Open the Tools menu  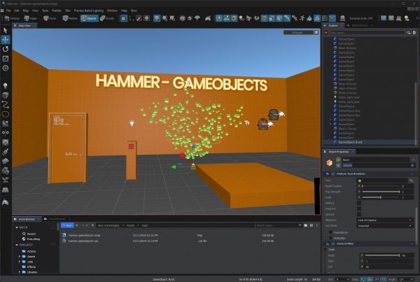click(45, 10)
